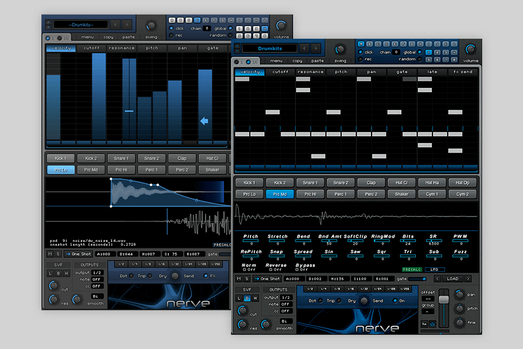Image resolution: width=523 pixels, height=349 pixels.
Task: Open output 1/2 selector in back window
Action: [x=97, y=273]
